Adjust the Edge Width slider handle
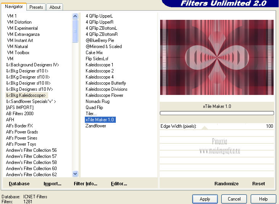This screenshot has width=279, height=204. [204, 128]
